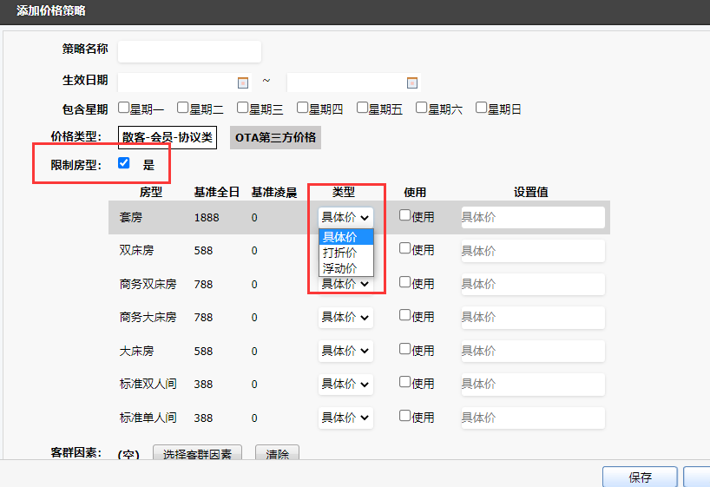The height and width of the screenshot is (487, 710).
Task: Collapse the 套房 price type dropdown
Action: (x=345, y=217)
